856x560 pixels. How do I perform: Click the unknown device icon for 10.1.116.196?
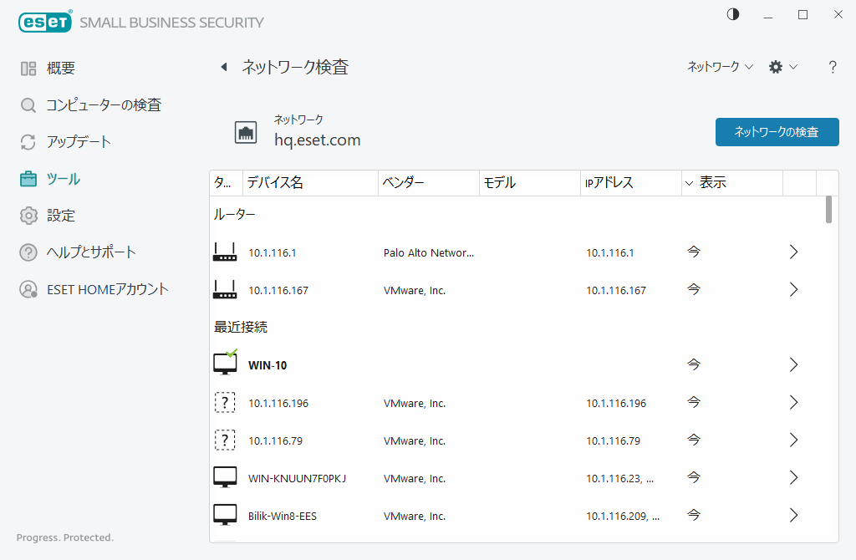[224, 402]
